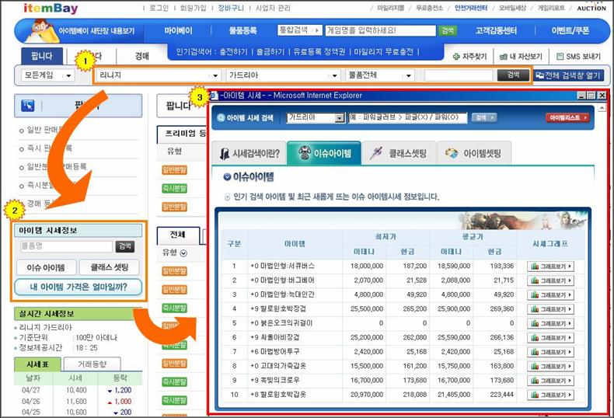Click the 물품명 input field in sidebar
Viewport: 614px width, 418px height.
click(66, 246)
